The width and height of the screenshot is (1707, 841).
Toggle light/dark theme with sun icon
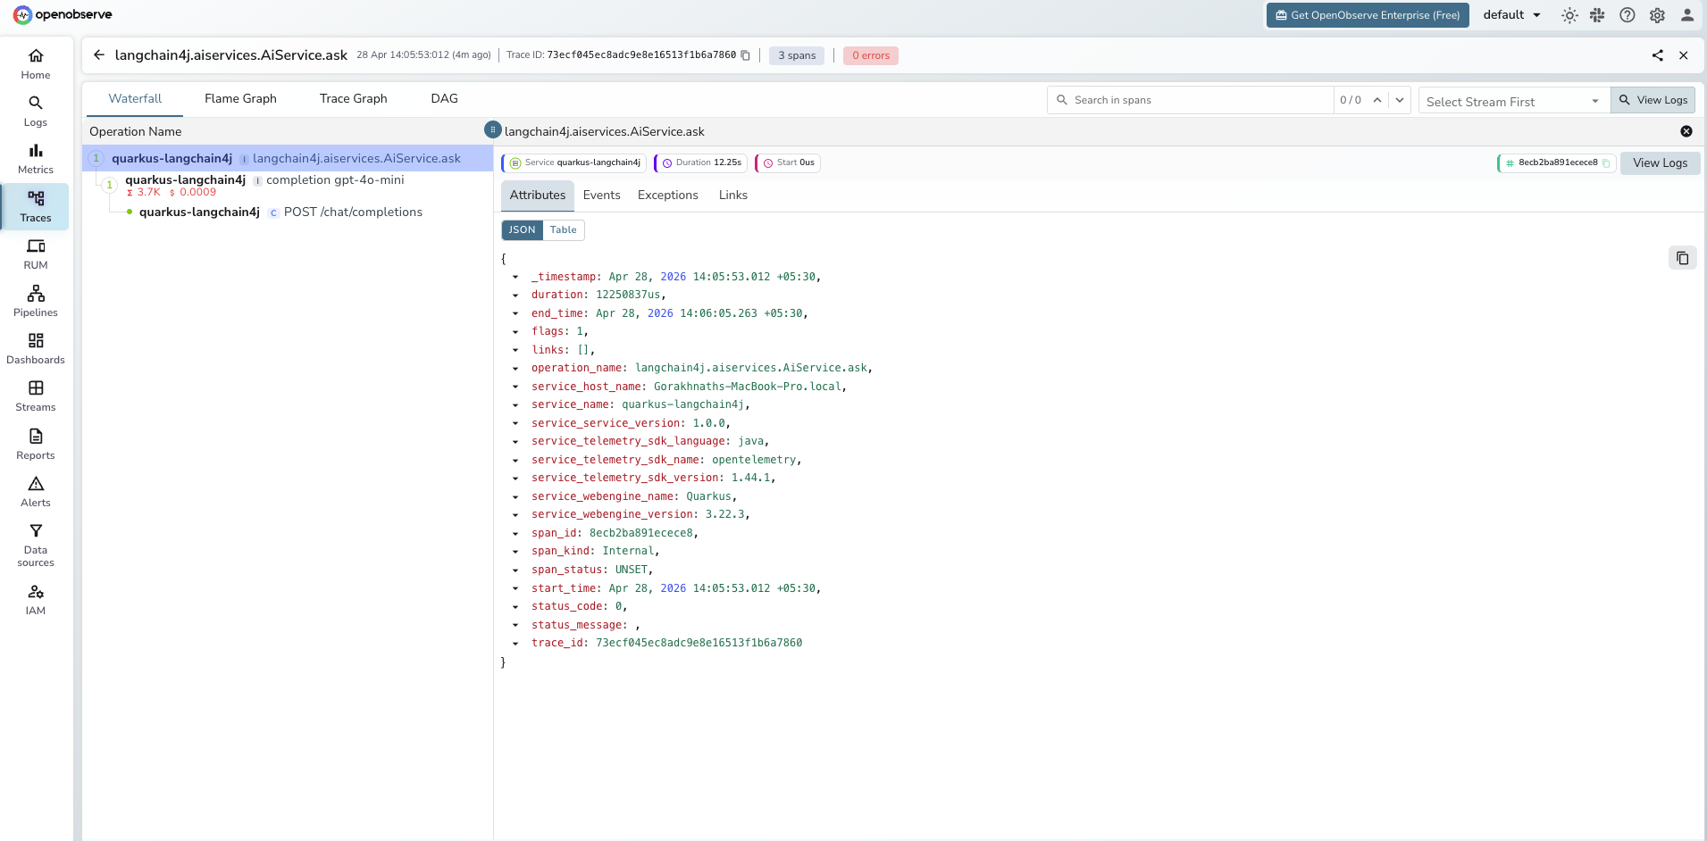pos(1570,15)
